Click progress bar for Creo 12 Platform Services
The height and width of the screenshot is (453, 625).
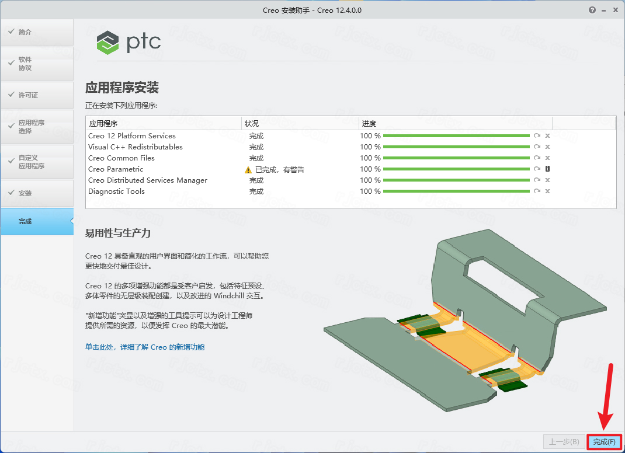pyautogui.click(x=456, y=136)
